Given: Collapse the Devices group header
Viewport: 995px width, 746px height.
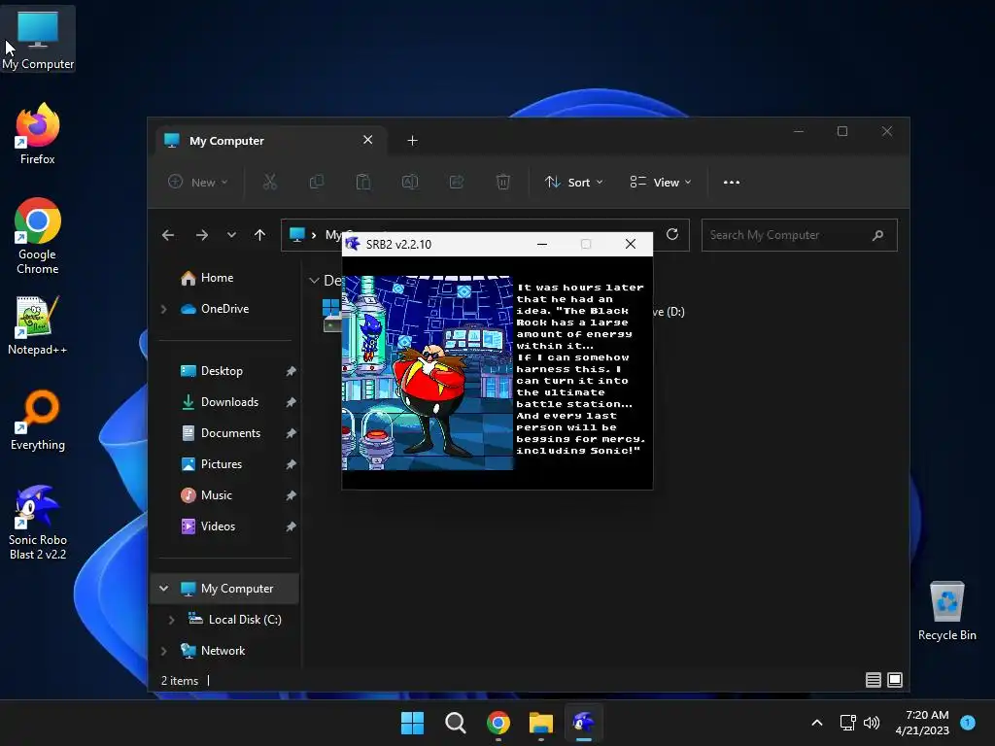Looking at the screenshot, I should pyautogui.click(x=314, y=281).
